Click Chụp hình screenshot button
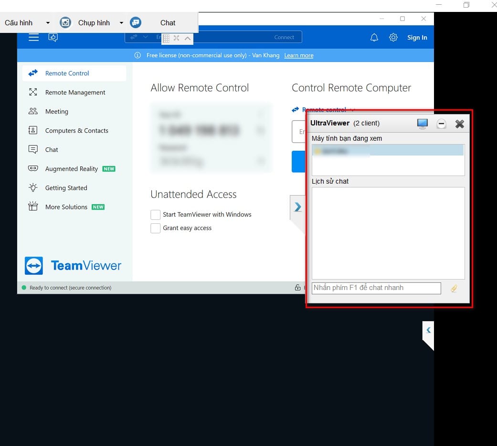Image resolution: width=497 pixels, height=446 pixels. (x=94, y=23)
